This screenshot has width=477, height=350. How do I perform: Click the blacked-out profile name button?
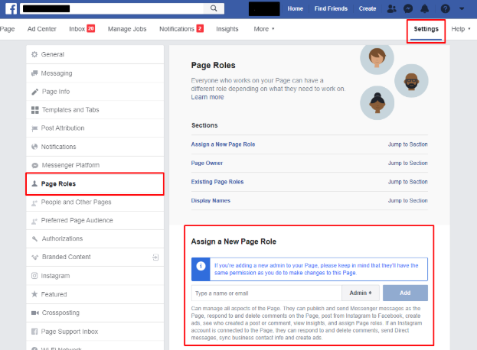(x=264, y=9)
